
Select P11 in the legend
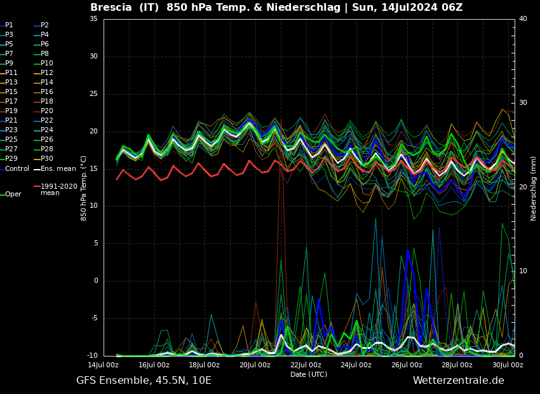(11, 72)
